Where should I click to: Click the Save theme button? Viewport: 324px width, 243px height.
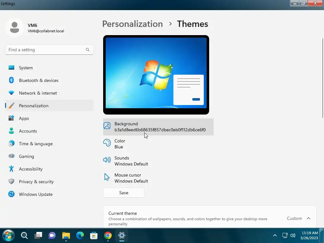point(124,193)
